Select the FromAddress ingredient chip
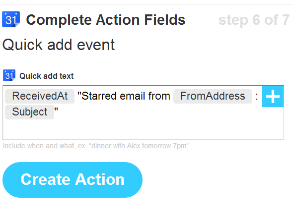Screen dimensions: 293x223 tap(213, 96)
